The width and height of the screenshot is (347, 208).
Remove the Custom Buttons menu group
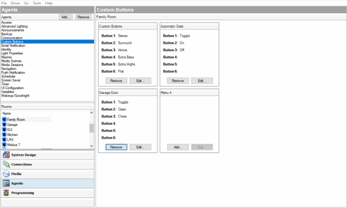point(116,81)
